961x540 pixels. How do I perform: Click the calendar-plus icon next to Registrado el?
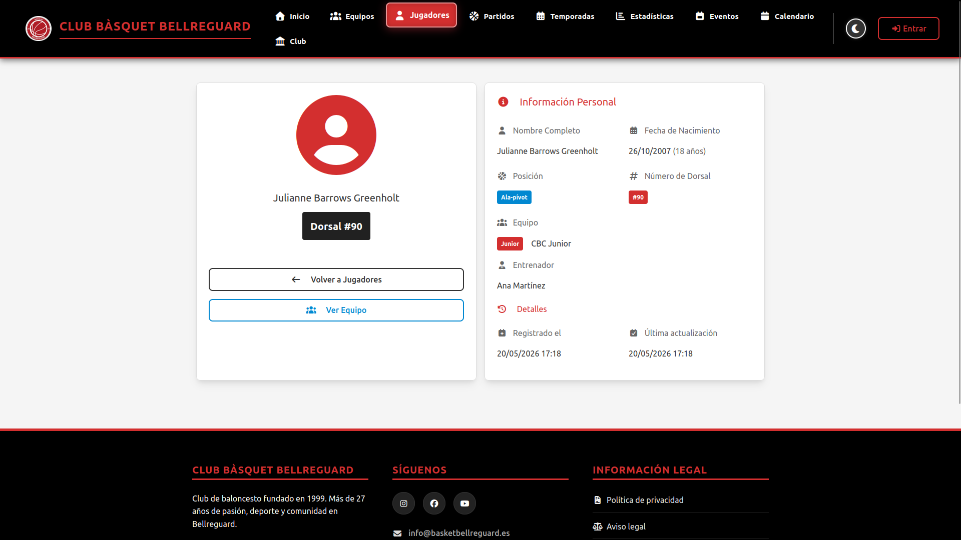[x=502, y=333]
